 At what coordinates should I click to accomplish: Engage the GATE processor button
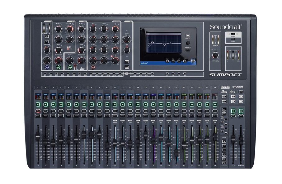click(x=58, y=67)
